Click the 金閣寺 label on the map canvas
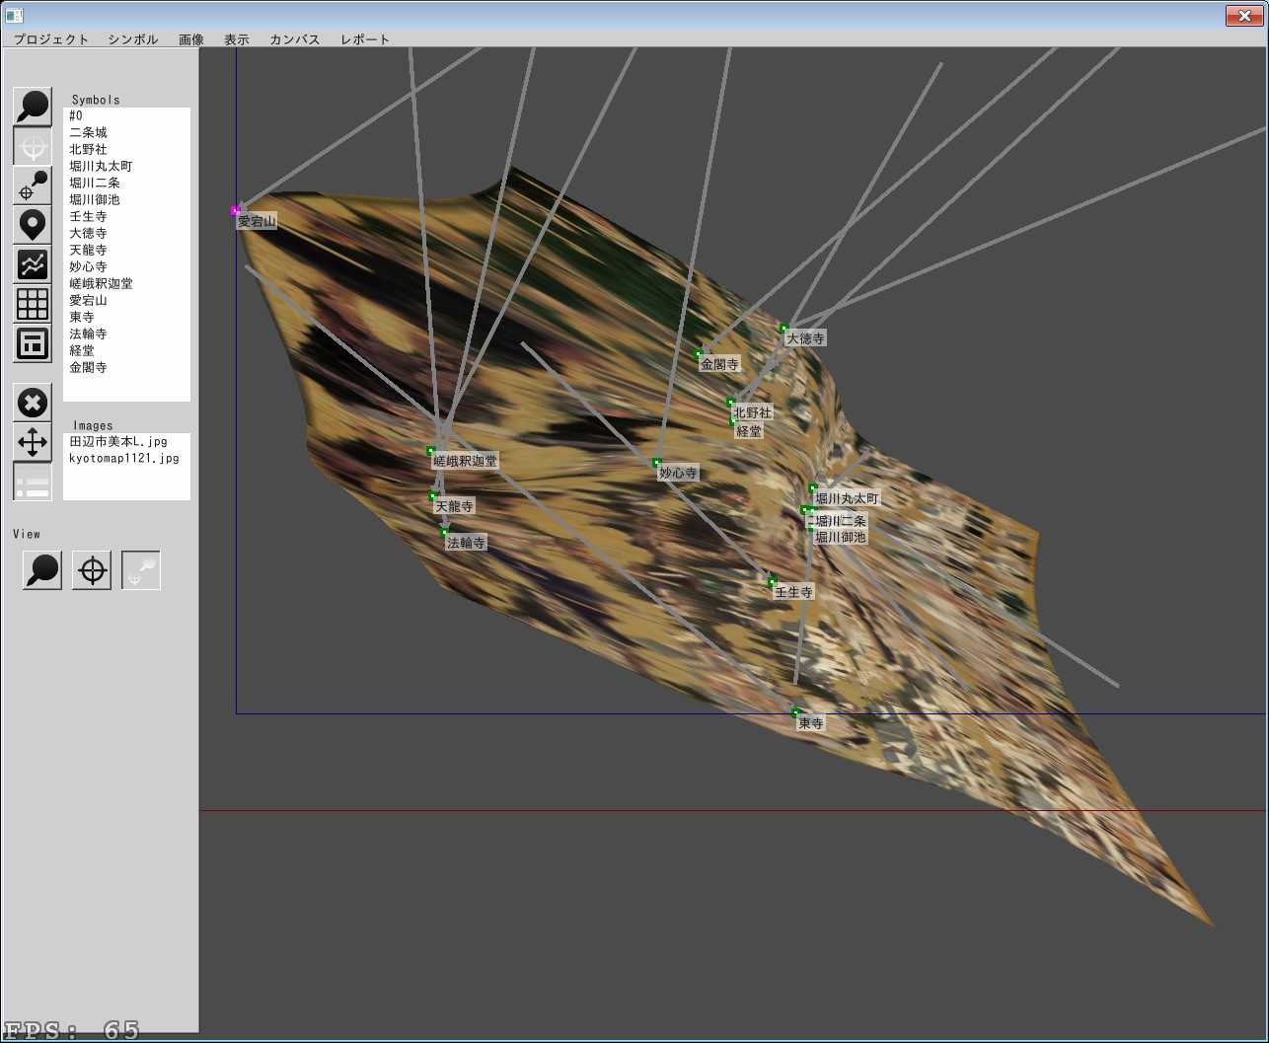 [x=719, y=365]
